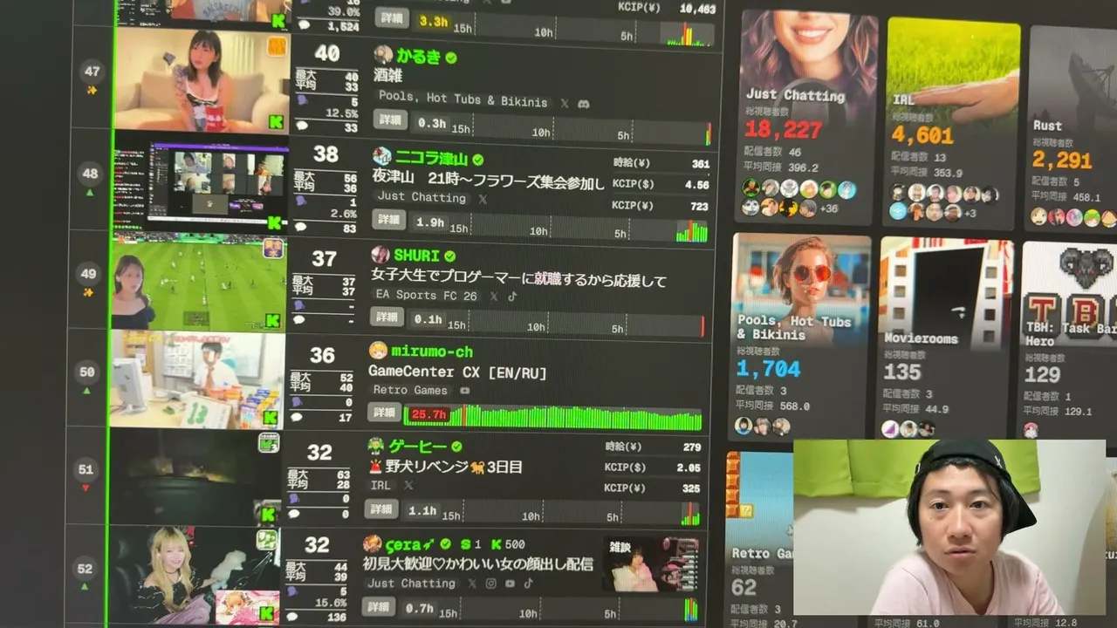Open çera's TikTok icon
This screenshot has width=1117, height=628.
click(x=528, y=584)
